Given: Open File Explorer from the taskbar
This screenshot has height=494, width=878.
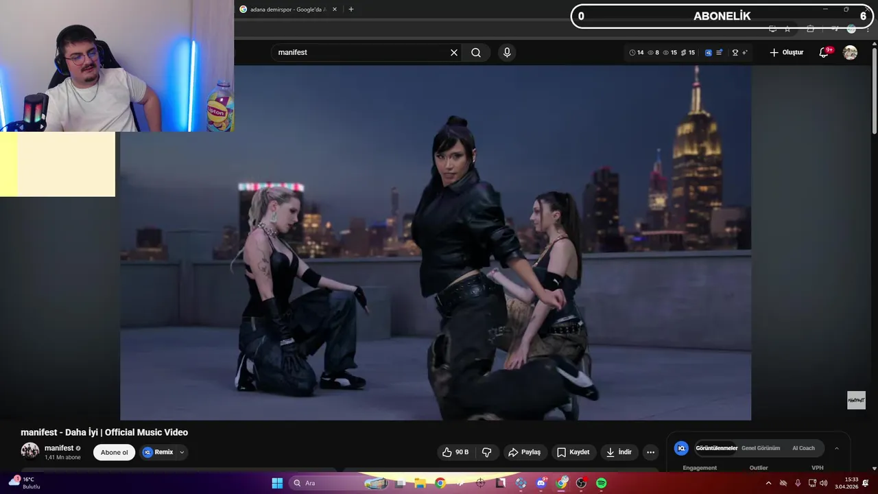Looking at the screenshot, I should tap(420, 483).
